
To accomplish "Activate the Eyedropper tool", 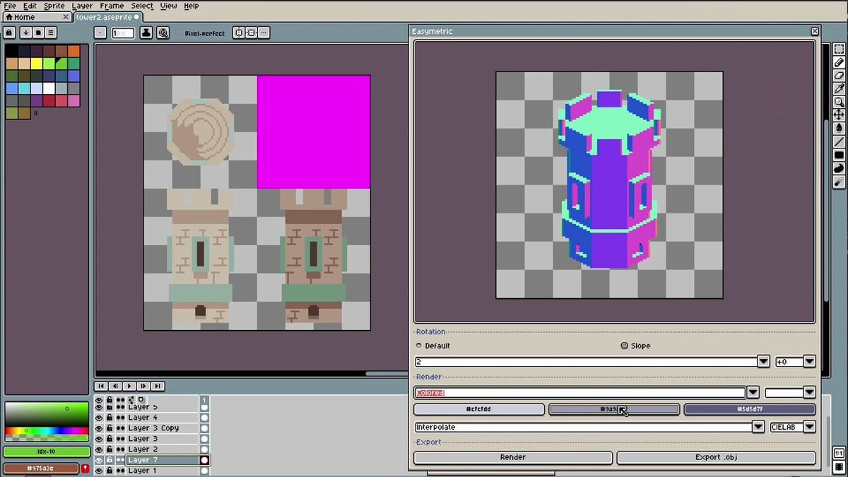I will coord(839,89).
